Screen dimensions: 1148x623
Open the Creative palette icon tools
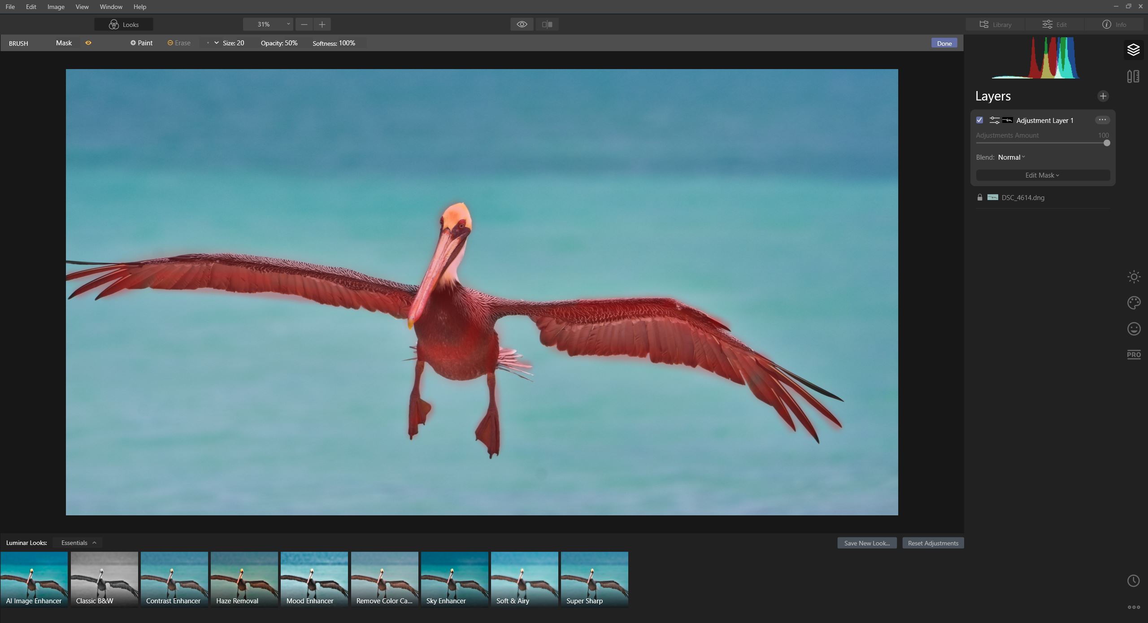[x=1134, y=303]
